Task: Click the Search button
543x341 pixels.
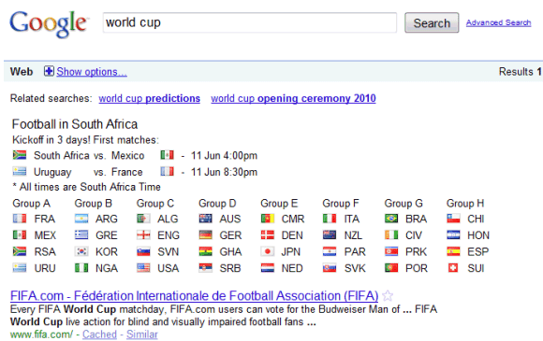Action: tap(432, 22)
